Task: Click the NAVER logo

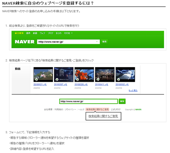Action: [25, 42]
